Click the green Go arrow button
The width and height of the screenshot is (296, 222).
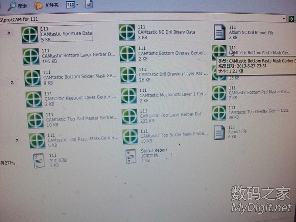click(x=292, y=19)
